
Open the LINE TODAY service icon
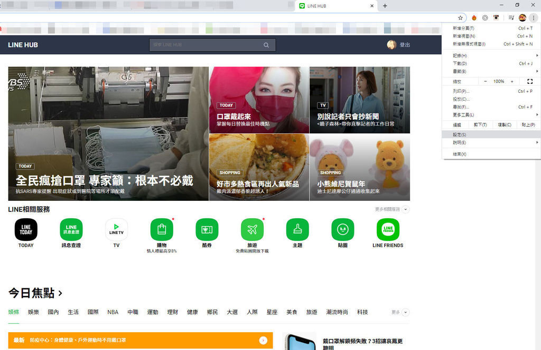point(26,229)
